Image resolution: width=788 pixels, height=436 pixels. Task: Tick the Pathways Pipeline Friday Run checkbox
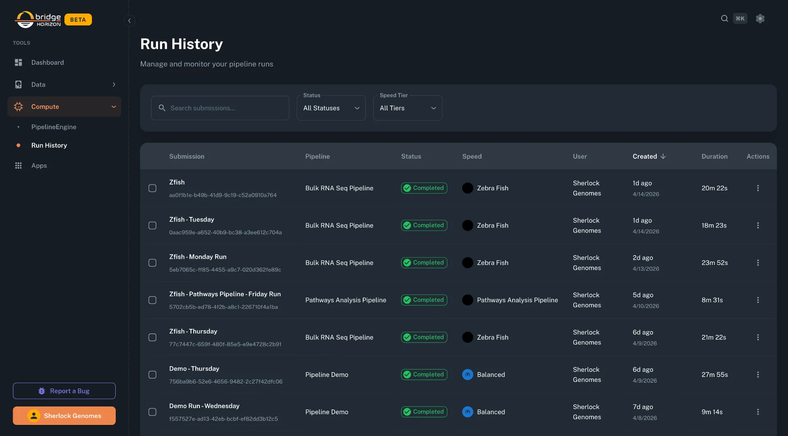click(152, 300)
